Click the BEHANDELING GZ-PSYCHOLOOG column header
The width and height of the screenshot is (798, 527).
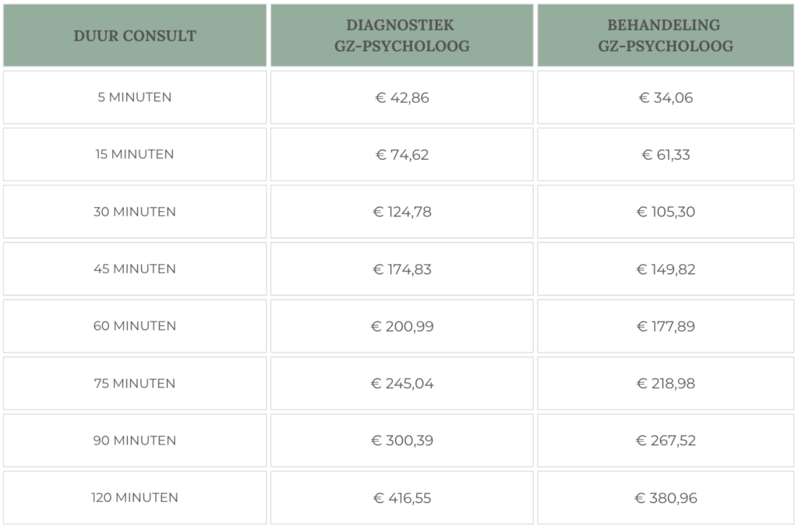click(666, 36)
